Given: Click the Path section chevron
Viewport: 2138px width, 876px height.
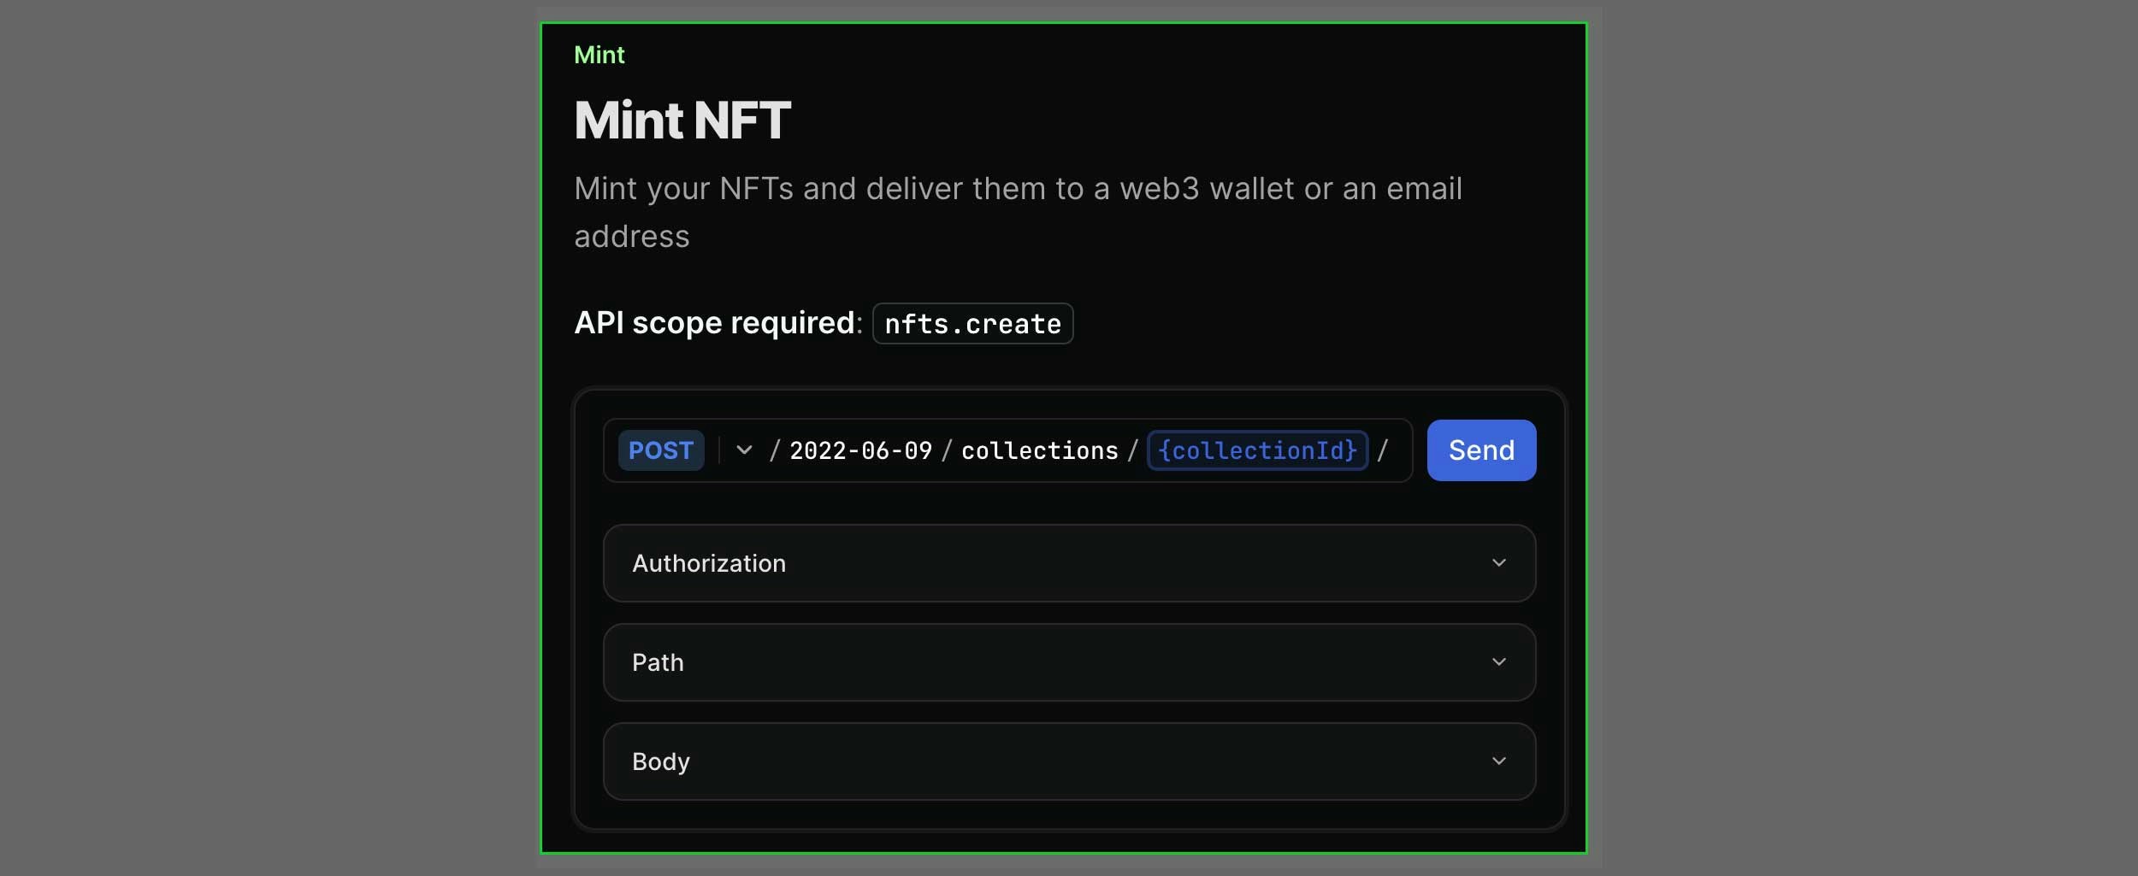Looking at the screenshot, I should click(1500, 661).
